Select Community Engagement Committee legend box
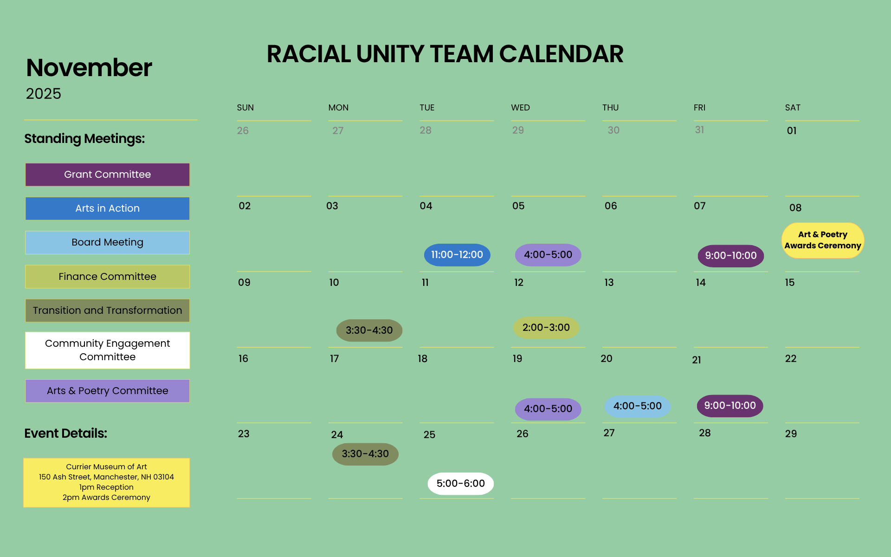Image resolution: width=891 pixels, height=557 pixels. [107, 350]
